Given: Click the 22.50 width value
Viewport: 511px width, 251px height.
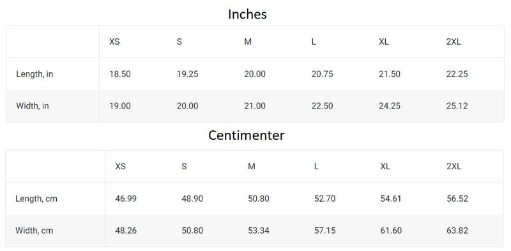Looking at the screenshot, I should [323, 106].
